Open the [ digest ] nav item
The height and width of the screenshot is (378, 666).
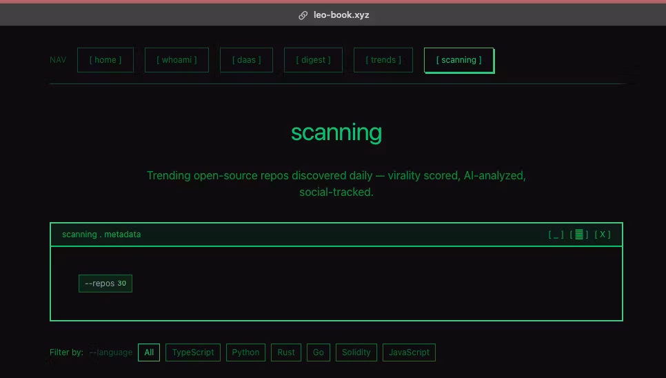click(x=313, y=60)
